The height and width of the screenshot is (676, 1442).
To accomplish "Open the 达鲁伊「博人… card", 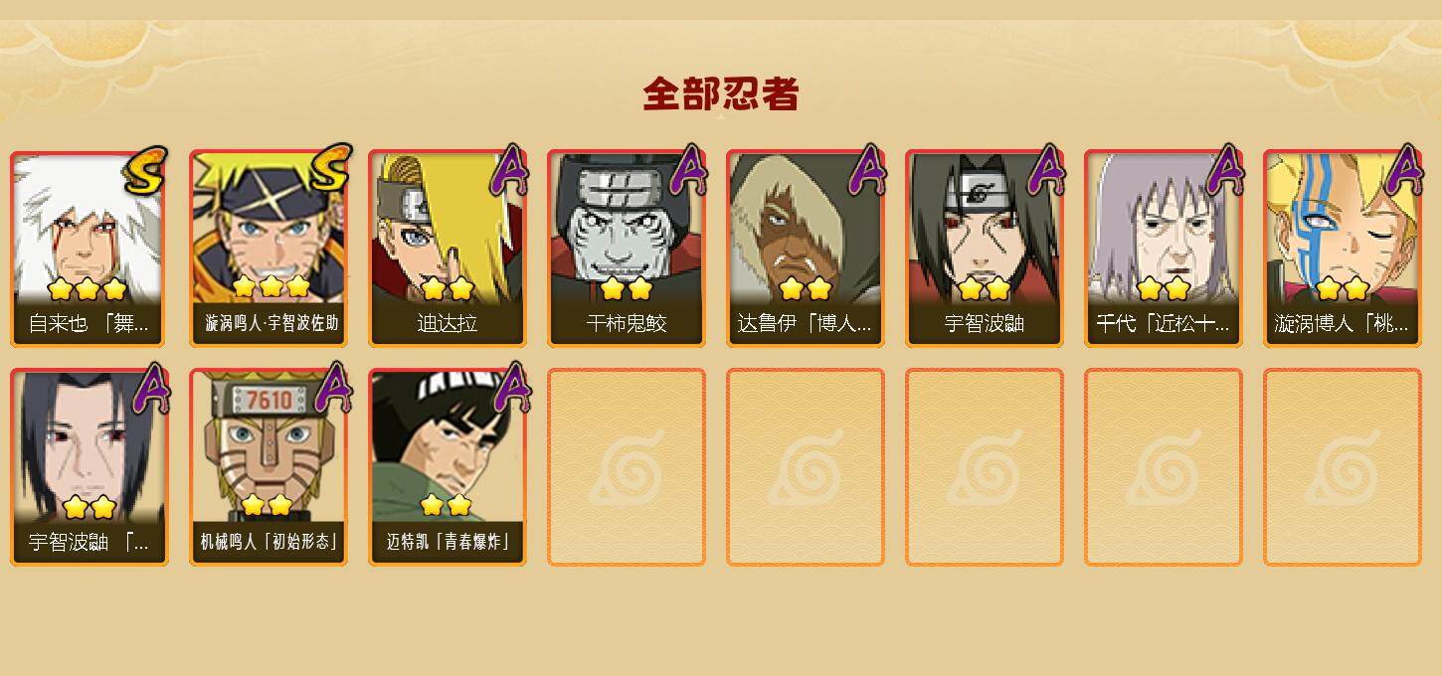I will coord(806,249).
